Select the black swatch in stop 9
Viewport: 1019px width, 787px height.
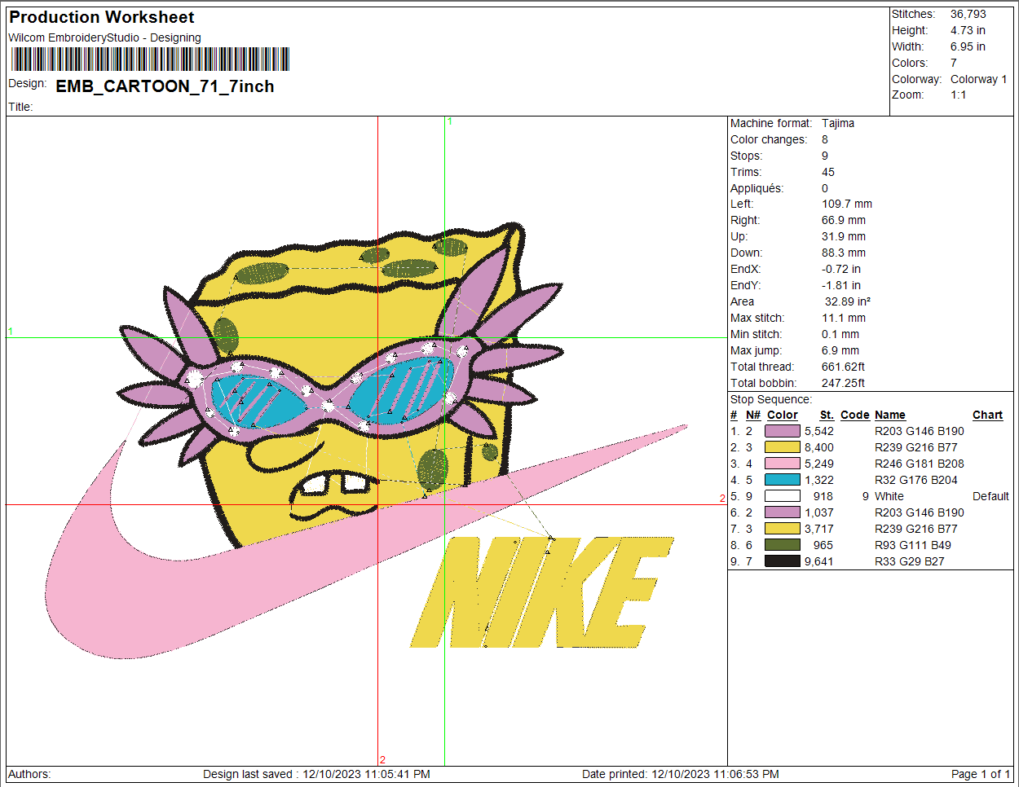click(782, 561)
